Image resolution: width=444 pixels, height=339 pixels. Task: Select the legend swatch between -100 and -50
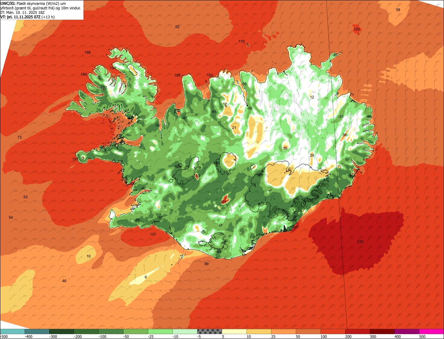click(x=111, y=331)
